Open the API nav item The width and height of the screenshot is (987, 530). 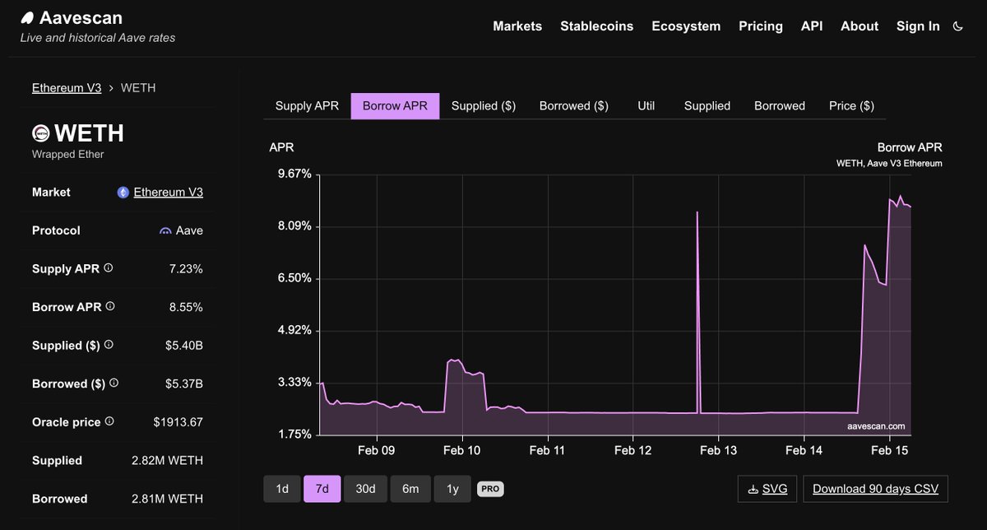(x=812, y=26)
